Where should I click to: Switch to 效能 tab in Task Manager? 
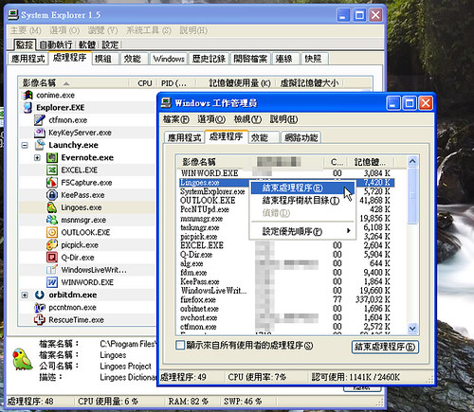tap(264, 137)
